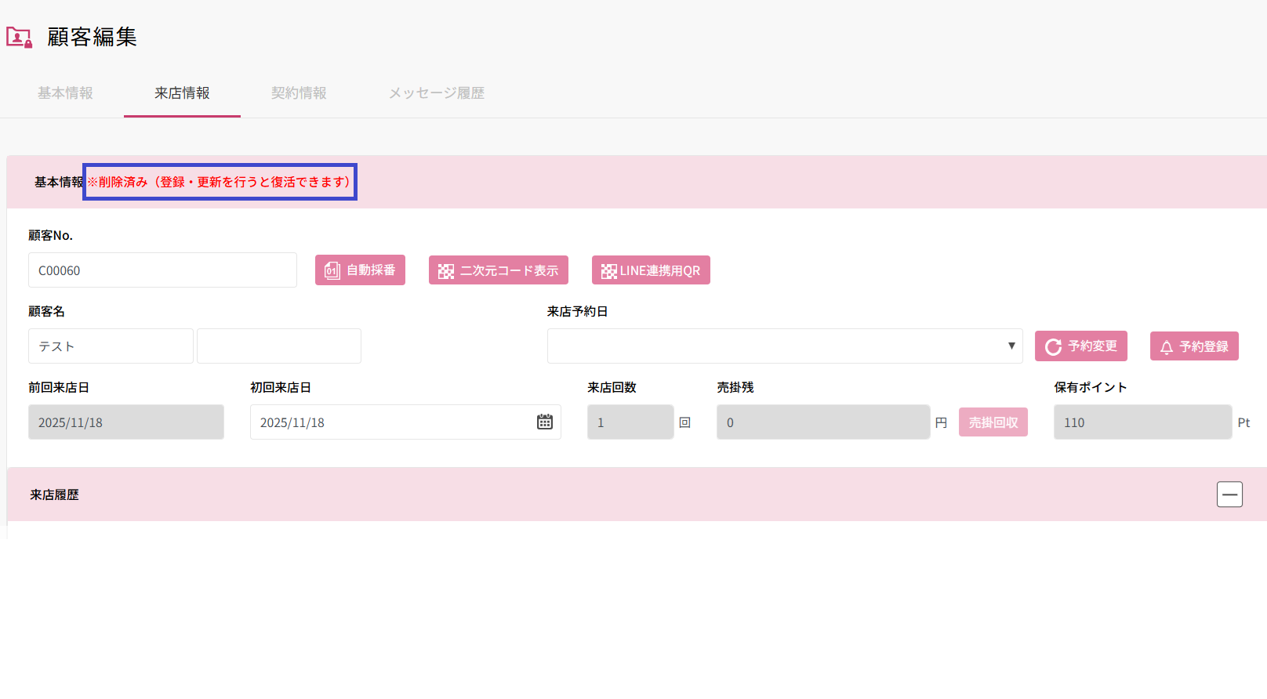1267x699 pixels.
Task: Click the customer edit folder icon
Action: click(x=19, y=37)
